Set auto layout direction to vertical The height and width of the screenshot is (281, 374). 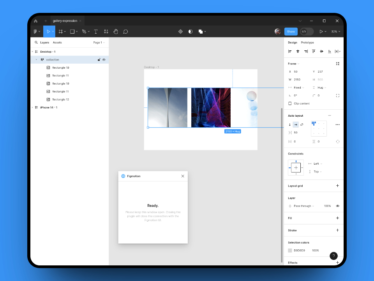(x=290, y=124)
